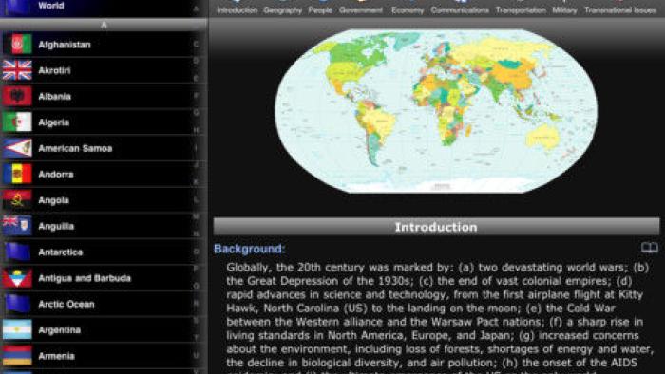Go to the Transportation tab
Image resolution: width=665 pixels, height=374 pixels.
pos(521,9)
